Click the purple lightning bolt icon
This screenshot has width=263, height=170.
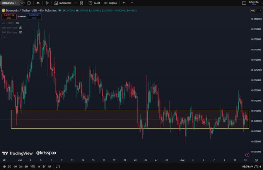247,155
